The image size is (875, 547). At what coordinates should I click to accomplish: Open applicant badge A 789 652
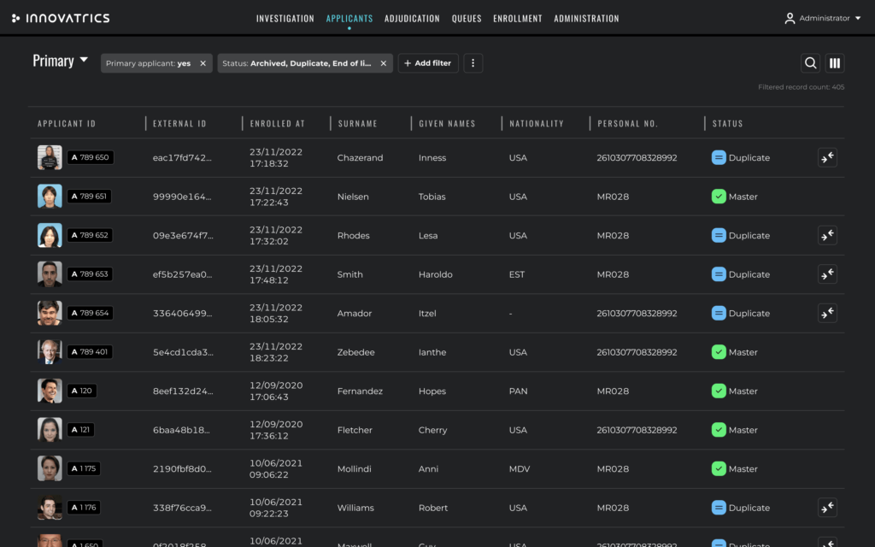[90, 235]
